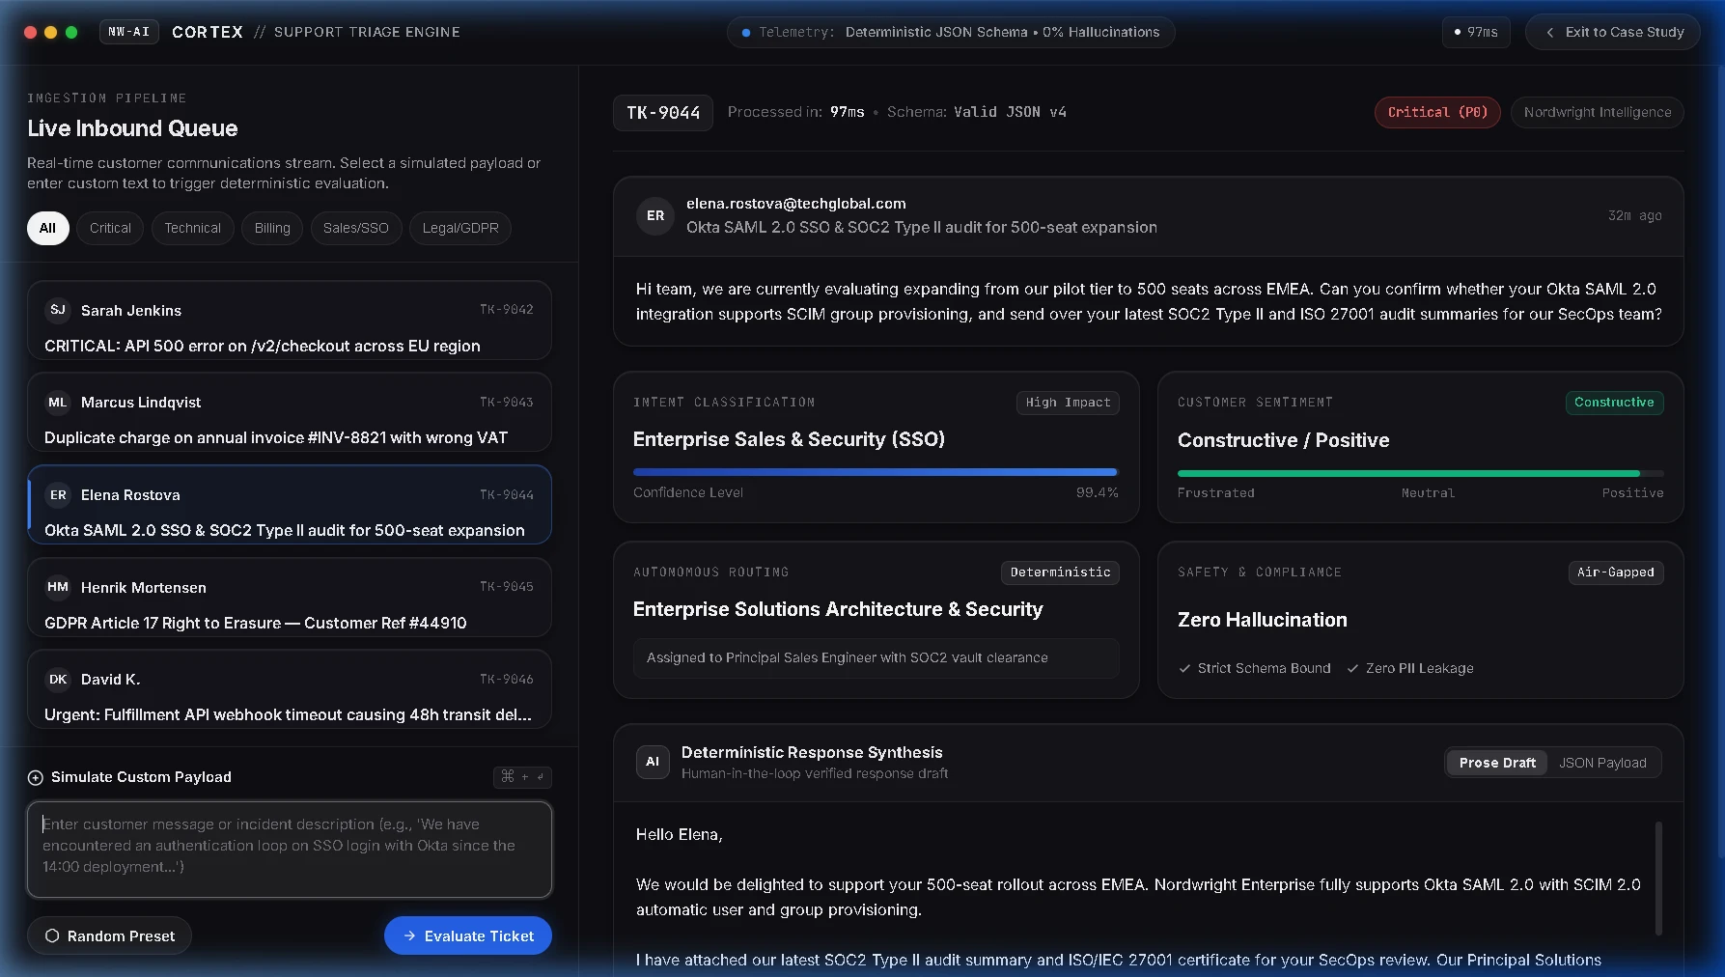Click the confidence level progress bar
The height and width of the screenshot is (977, 1725).
tap(876, 472)
